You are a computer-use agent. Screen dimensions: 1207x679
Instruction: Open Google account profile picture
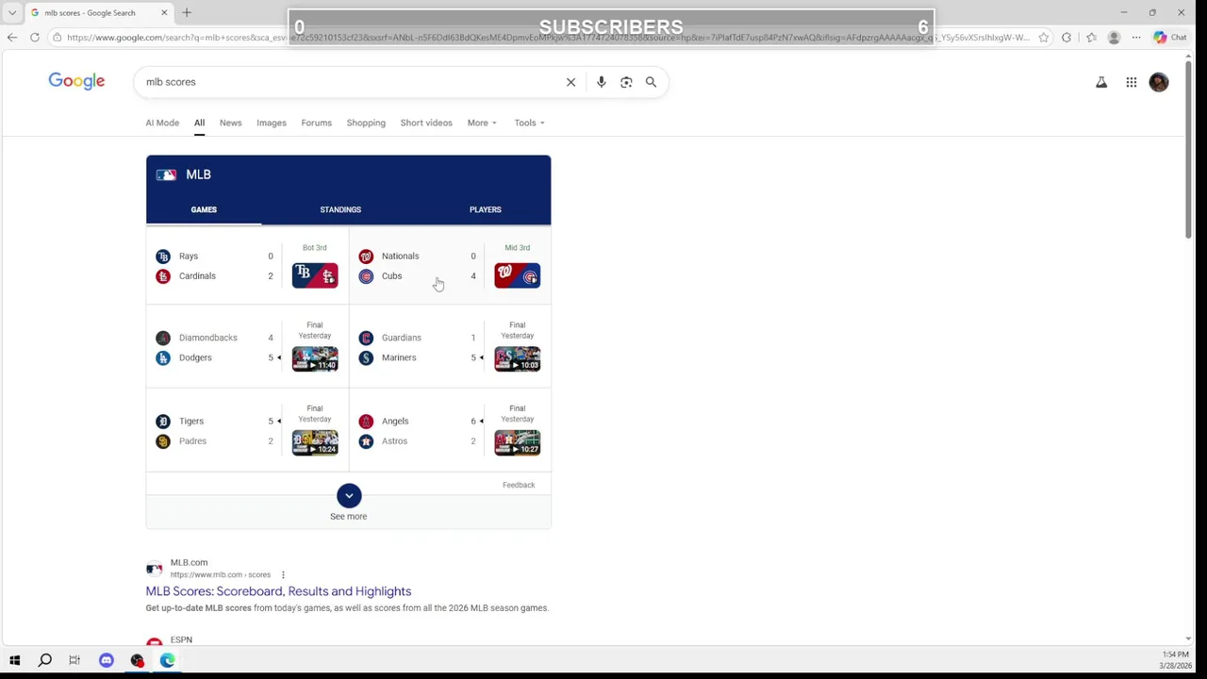(1159, 82)
